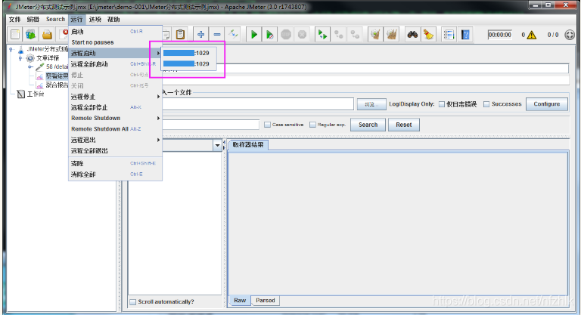The image size is (581, 315).
Task: Click Start no pauses toolbar icon
Action: (270, 35)
